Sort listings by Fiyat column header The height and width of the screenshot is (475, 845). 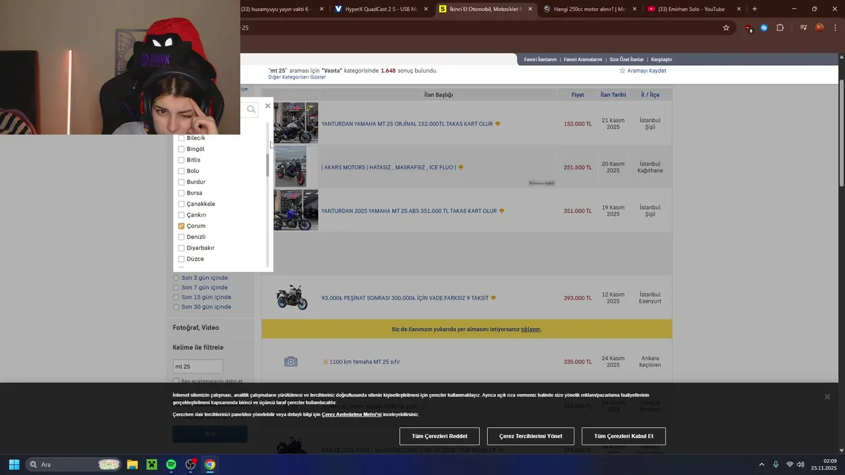[578, 95]
